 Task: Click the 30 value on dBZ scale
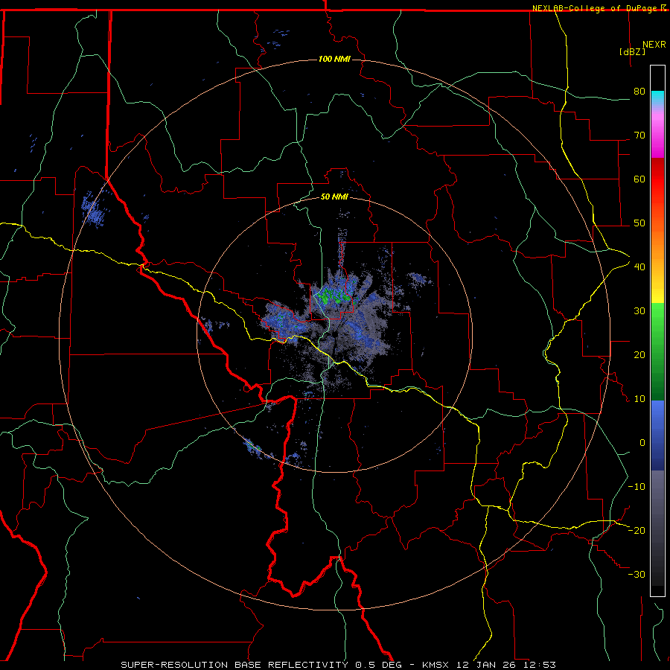click(x=639, y=310)
